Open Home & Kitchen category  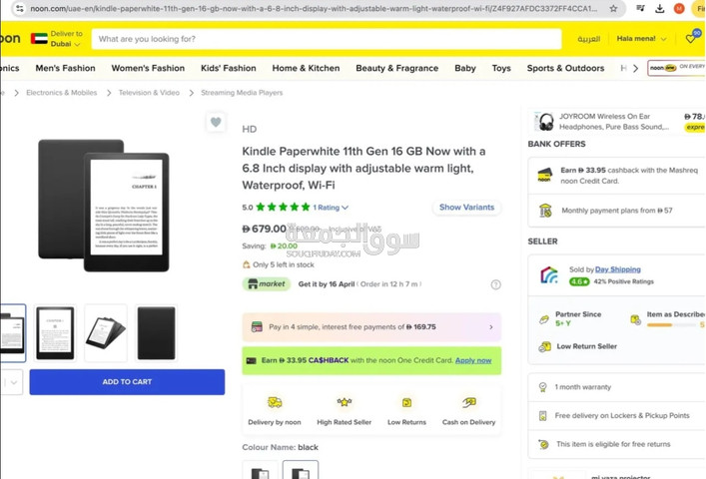point(306,68)
